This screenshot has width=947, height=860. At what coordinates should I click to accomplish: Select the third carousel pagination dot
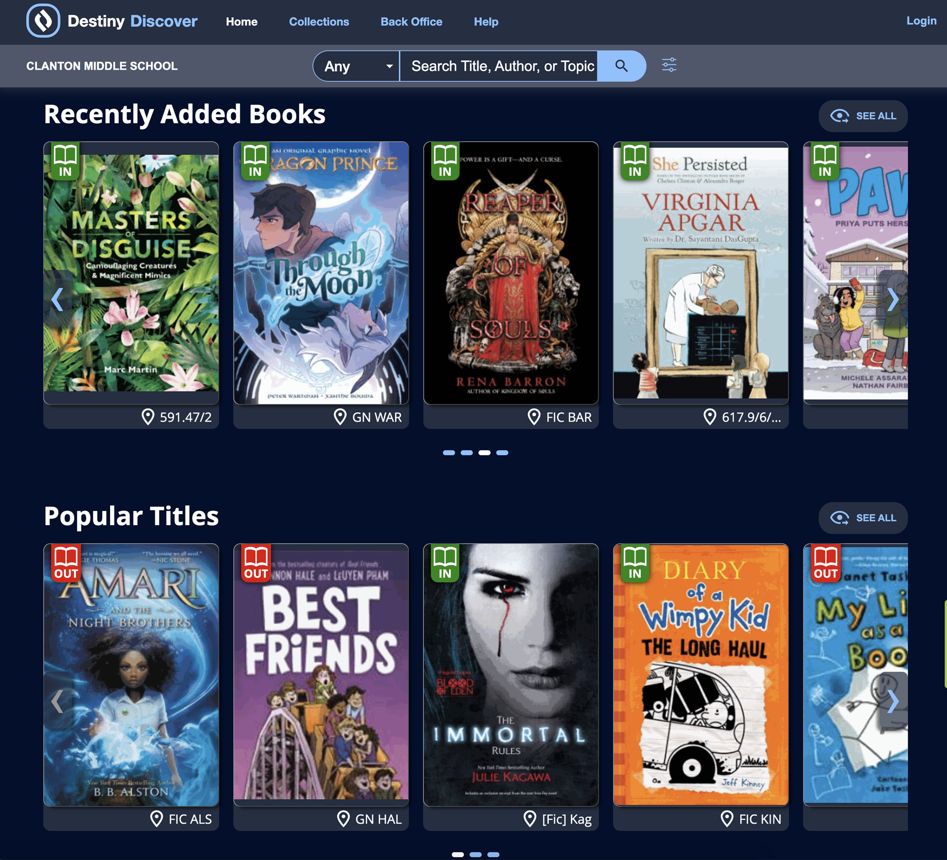tap(483, 452)
